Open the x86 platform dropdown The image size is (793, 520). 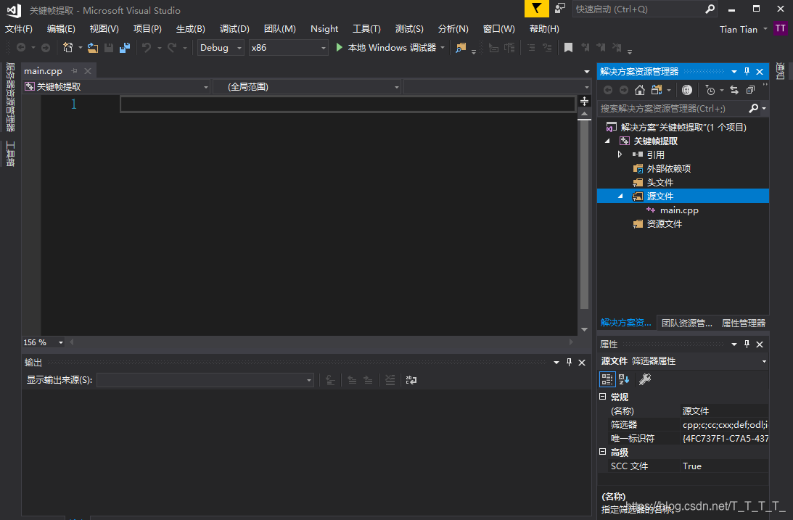click(x=288, y=47)
